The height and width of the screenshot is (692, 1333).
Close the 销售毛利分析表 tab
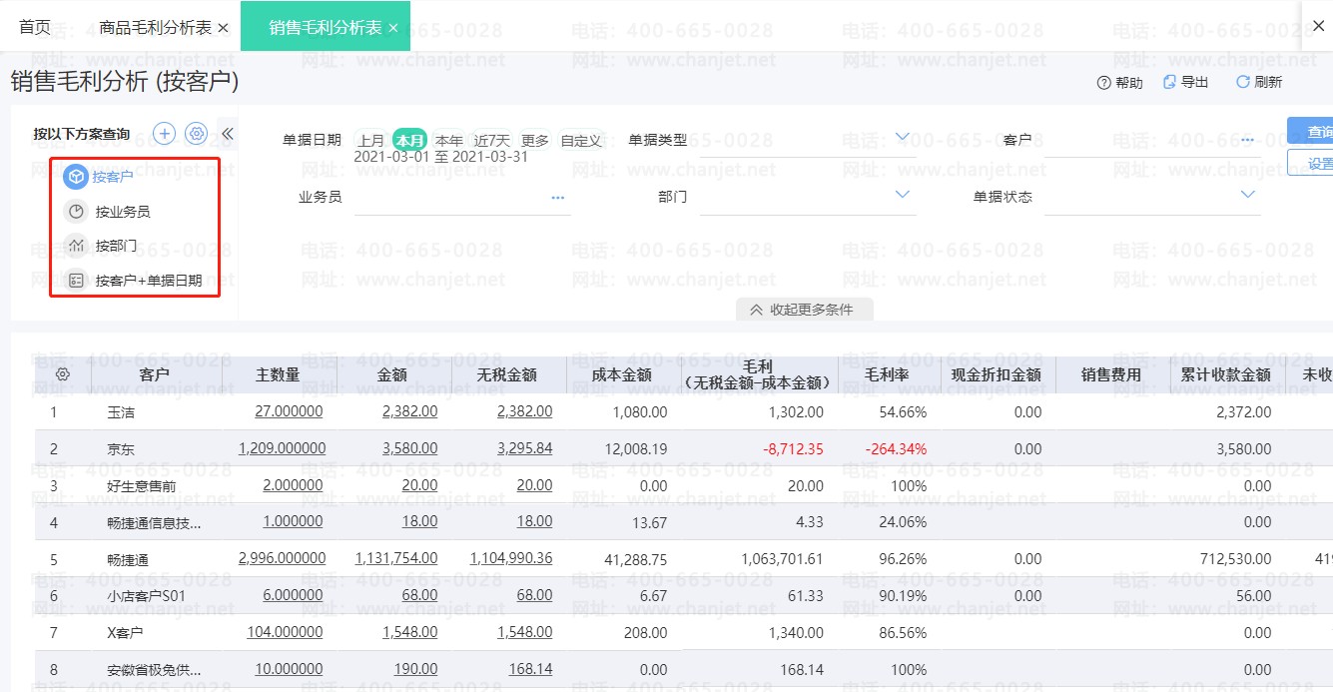click(x=393, y=28)
